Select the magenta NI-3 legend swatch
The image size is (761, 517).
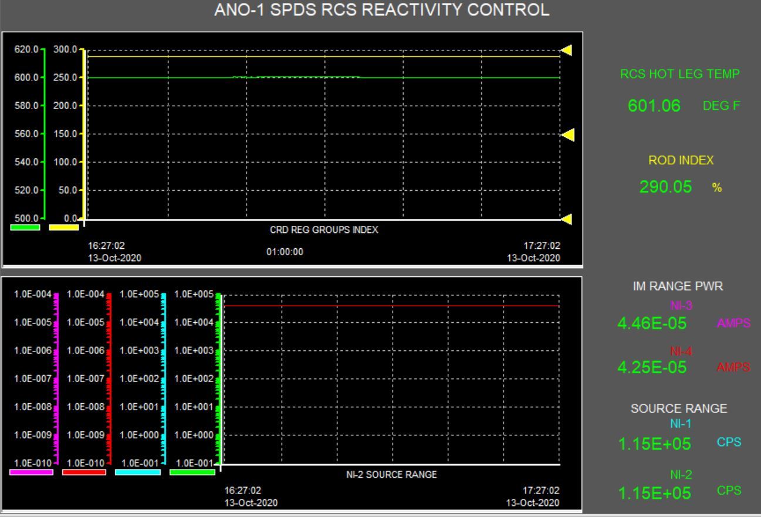pos(31,472)
